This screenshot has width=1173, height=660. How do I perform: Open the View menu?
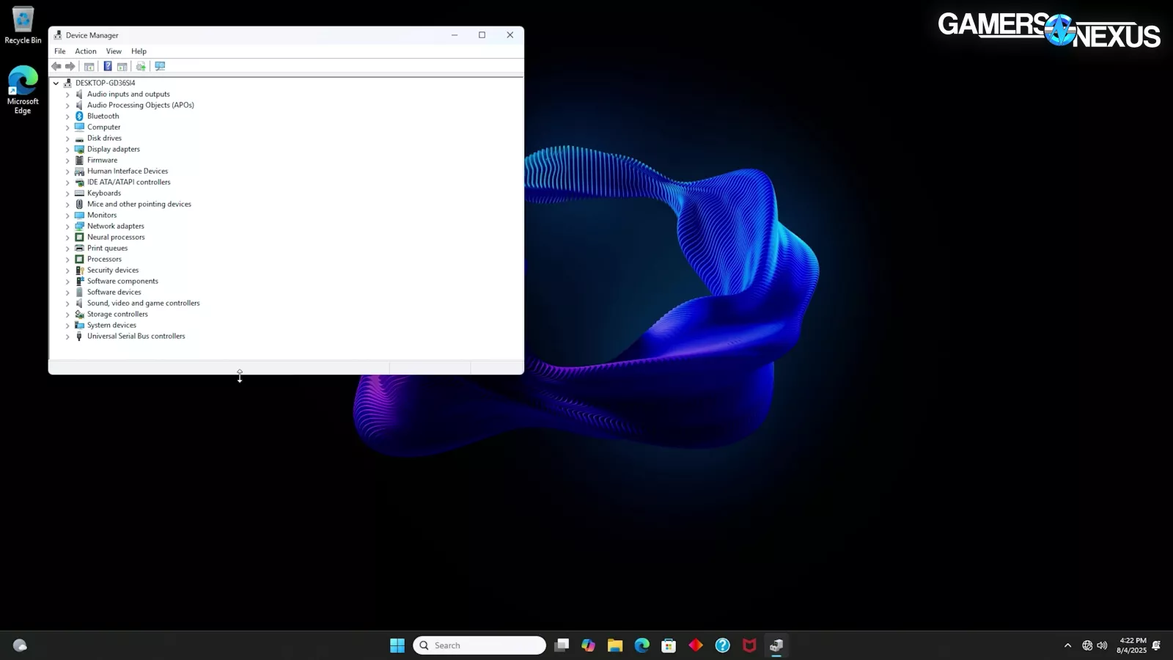(x=114, y=51)
